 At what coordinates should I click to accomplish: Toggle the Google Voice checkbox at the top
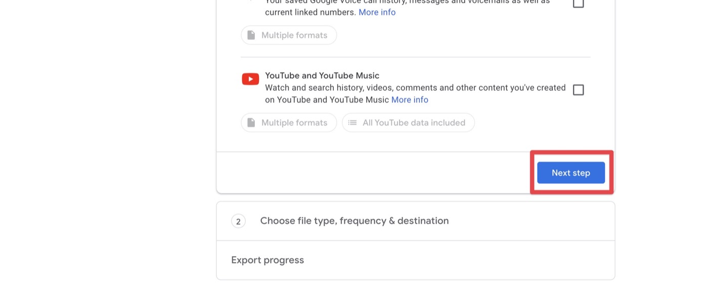[578, 4]
